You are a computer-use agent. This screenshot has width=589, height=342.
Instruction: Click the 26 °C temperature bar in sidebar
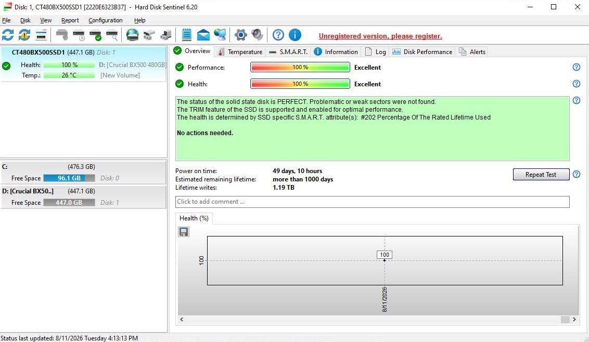tap(69, 75)
